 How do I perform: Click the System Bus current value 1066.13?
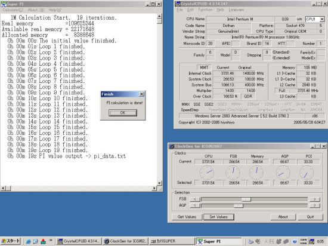coord(224,85)
